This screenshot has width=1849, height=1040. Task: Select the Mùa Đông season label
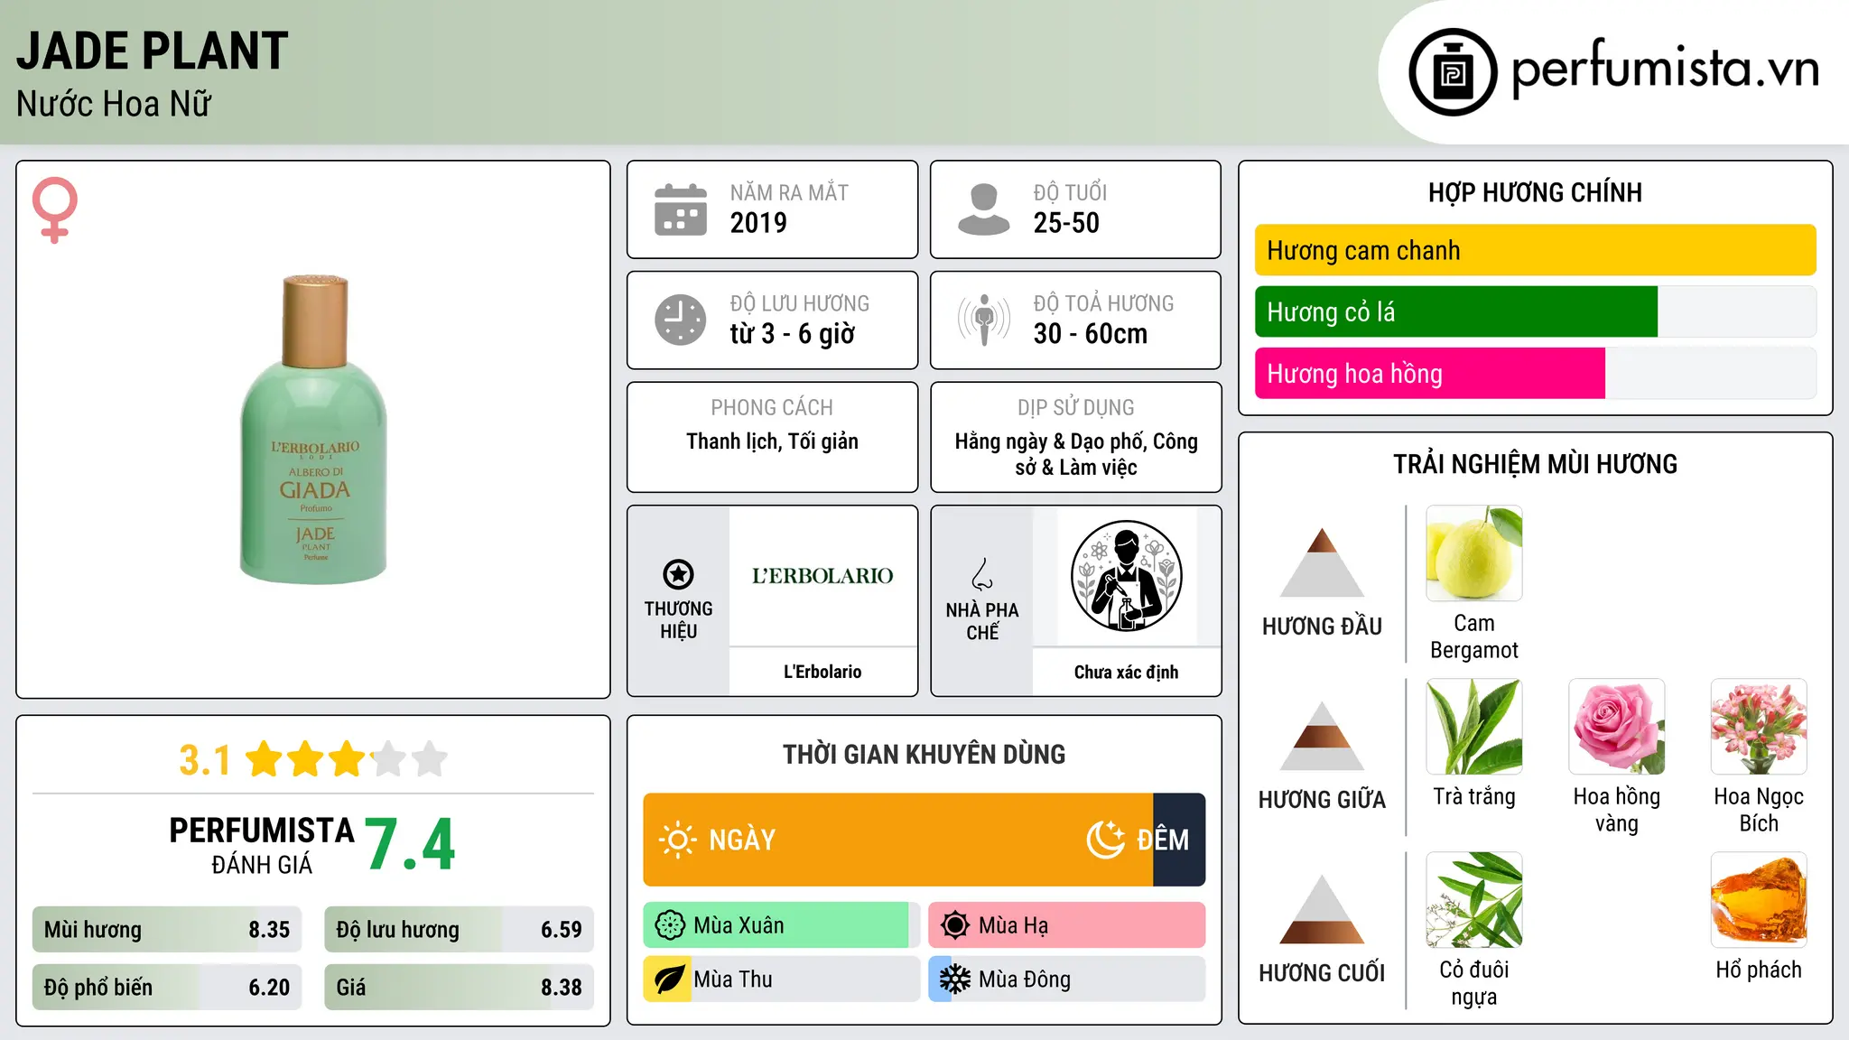point(1025,980)
